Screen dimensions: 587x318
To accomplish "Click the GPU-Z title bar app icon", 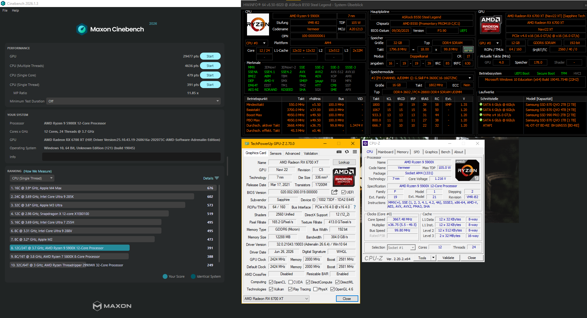I will [x=246, y=143].
